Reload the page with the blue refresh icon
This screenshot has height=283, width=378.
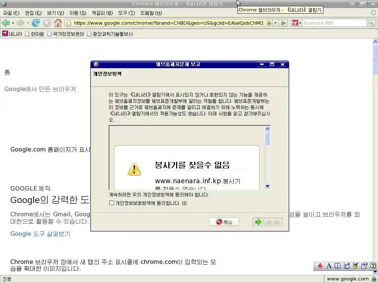36,23
